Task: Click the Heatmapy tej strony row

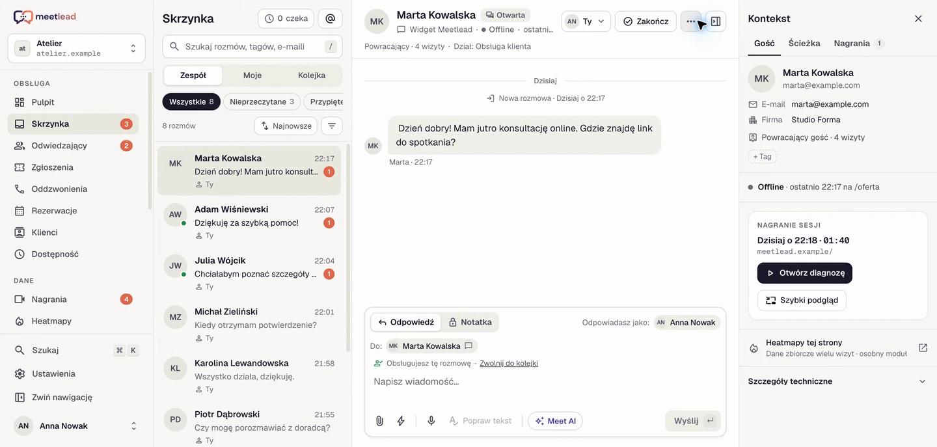Action: (x=837, y=348)
